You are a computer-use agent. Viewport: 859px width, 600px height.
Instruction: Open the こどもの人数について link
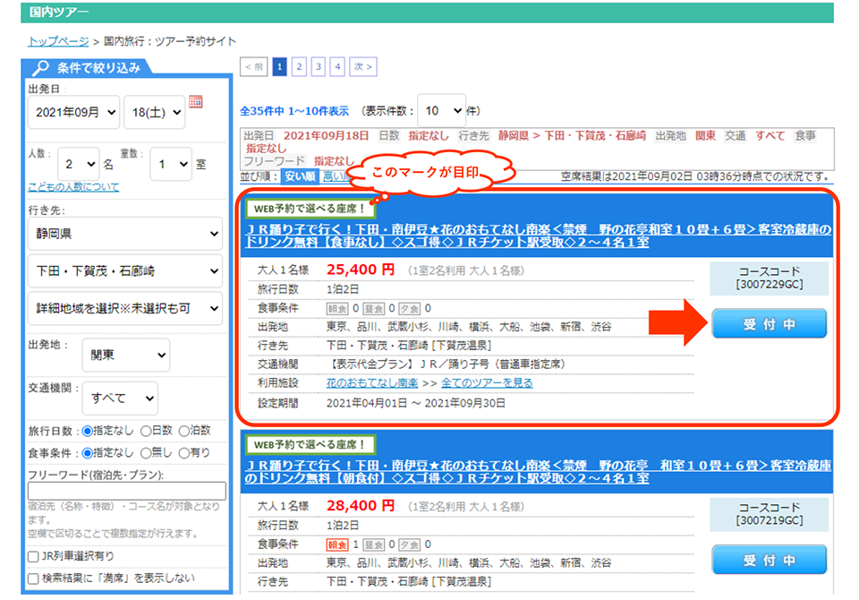[x=73, y=187]
